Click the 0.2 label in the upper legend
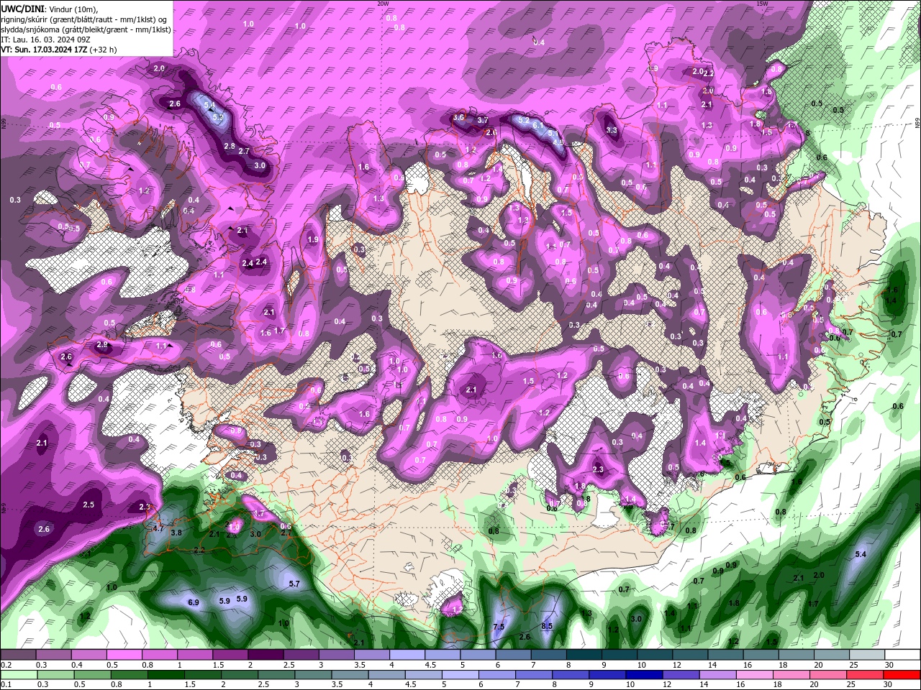 click(x=6, y=665)
